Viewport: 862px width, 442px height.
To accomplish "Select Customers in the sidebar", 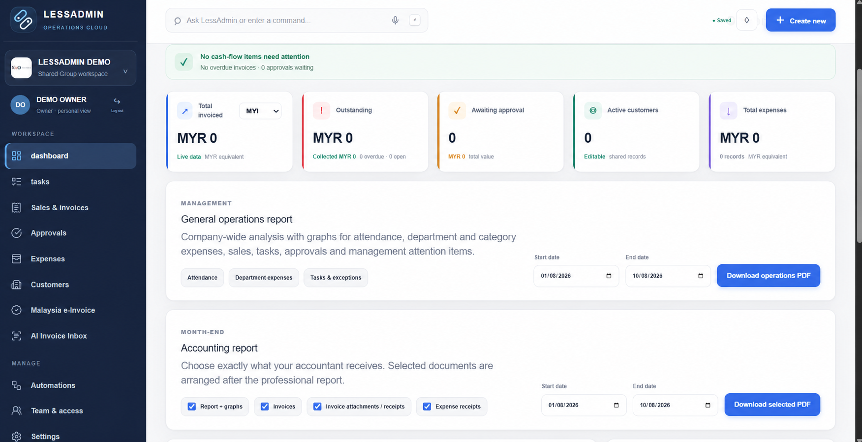I will point(70,284).
